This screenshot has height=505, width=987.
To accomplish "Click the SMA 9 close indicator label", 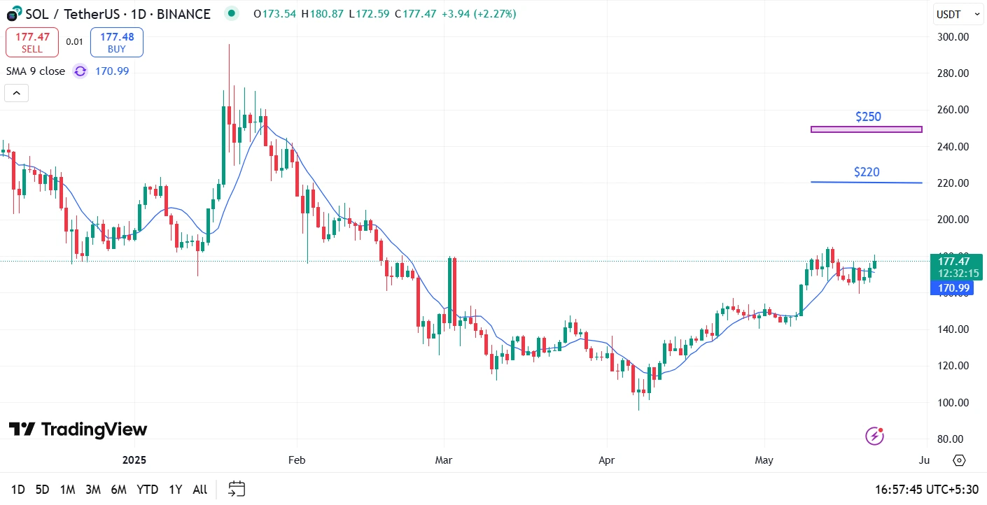I will point(36,71).
